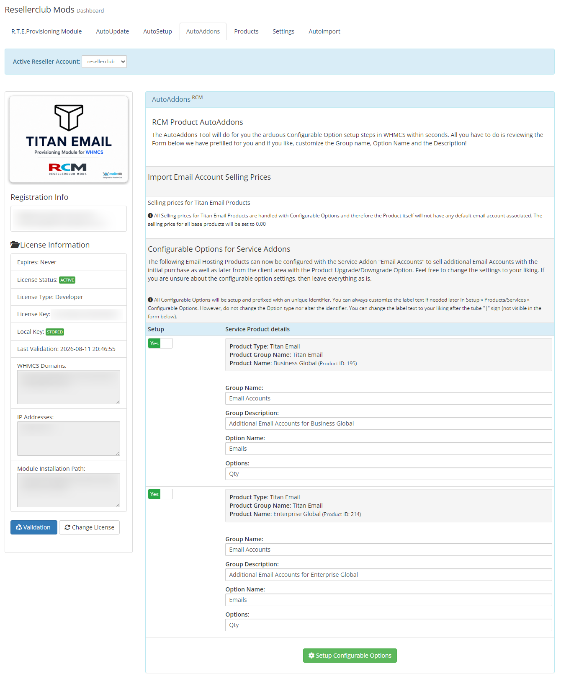Go to the AutoSetup tab

[x=157, y=31]
